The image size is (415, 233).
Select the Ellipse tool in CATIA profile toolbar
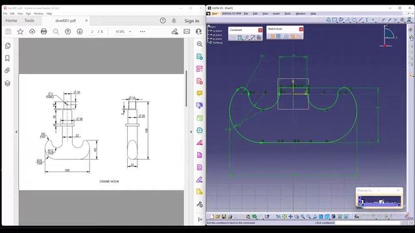tap(354, 20)
